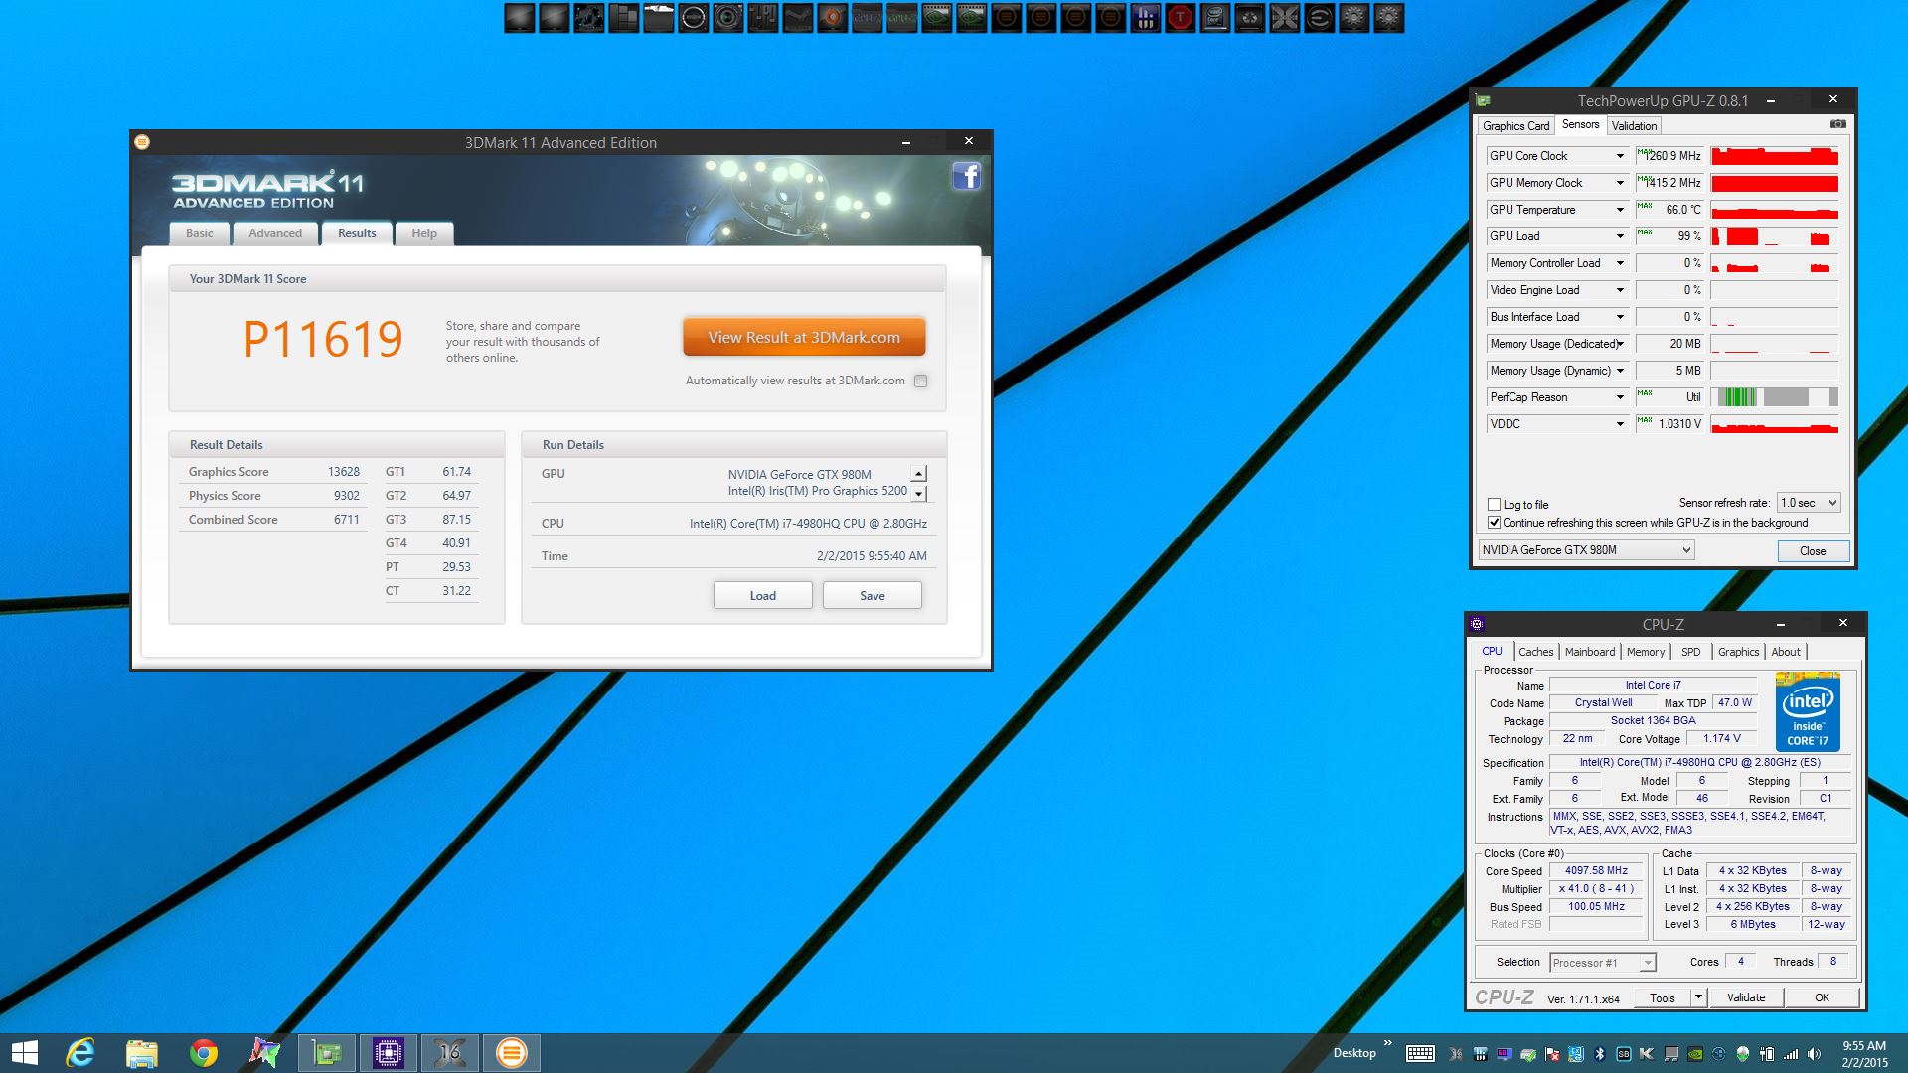Open File Explorer from the taskbar
Viewport: 1908px width, 1073px height.
[141, 1053]
